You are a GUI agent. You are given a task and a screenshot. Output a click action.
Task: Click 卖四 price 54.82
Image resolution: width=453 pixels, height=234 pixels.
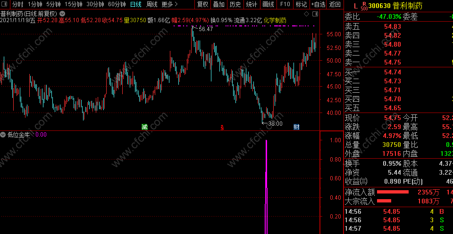pyautogui.click(x=392, y=35)
